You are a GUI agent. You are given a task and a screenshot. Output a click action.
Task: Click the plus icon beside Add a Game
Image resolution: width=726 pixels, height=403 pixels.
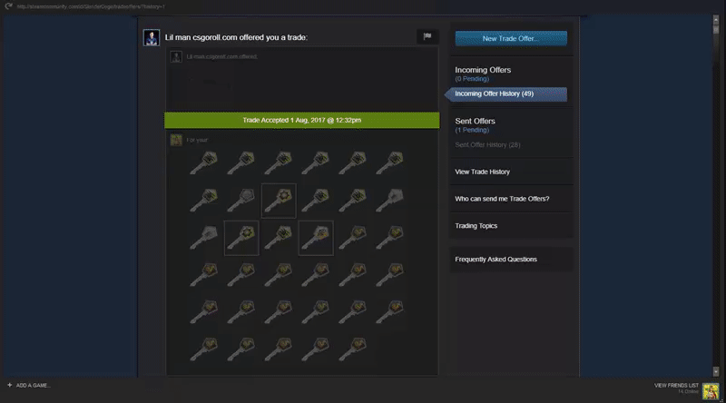click(9, 385)
